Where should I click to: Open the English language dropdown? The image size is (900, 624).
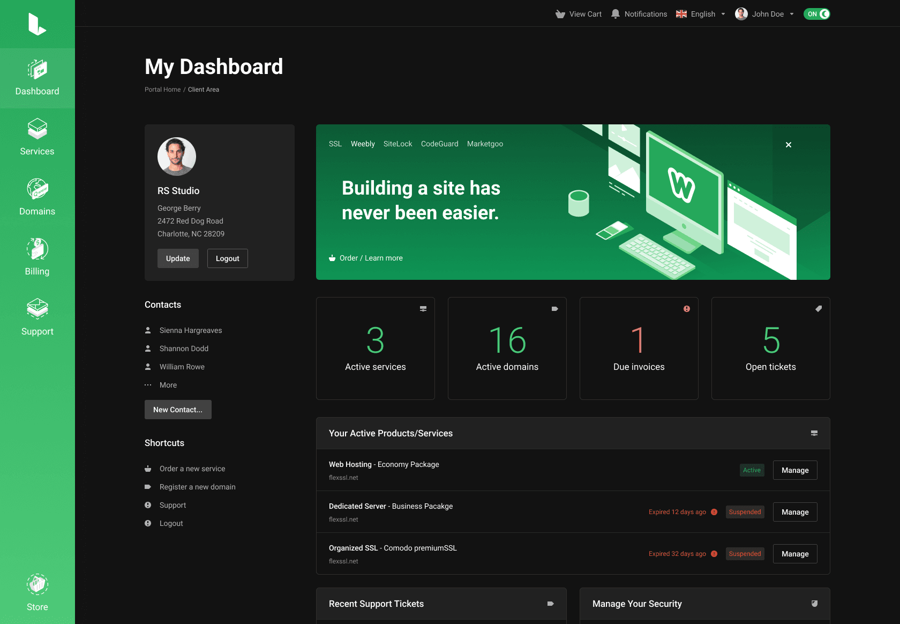pyautogui.click(x=701, y=14)
